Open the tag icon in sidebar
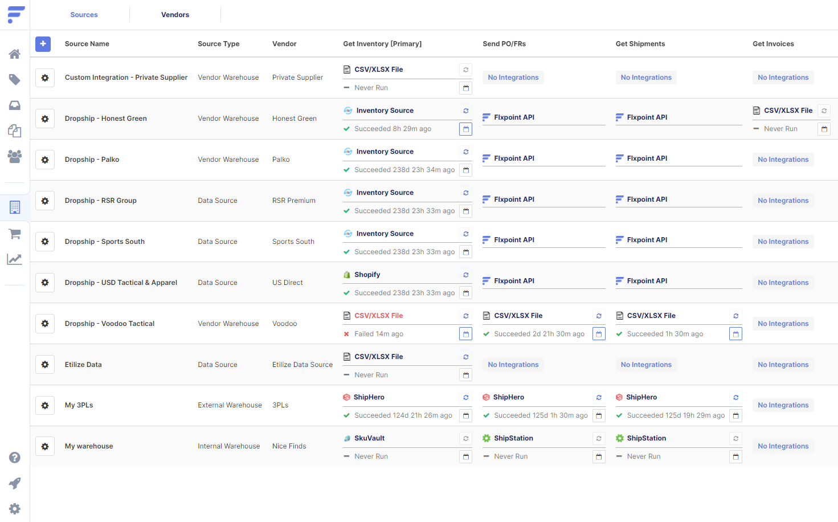Image resolution: width=838 pixels, height=522 pixels. 15,80
